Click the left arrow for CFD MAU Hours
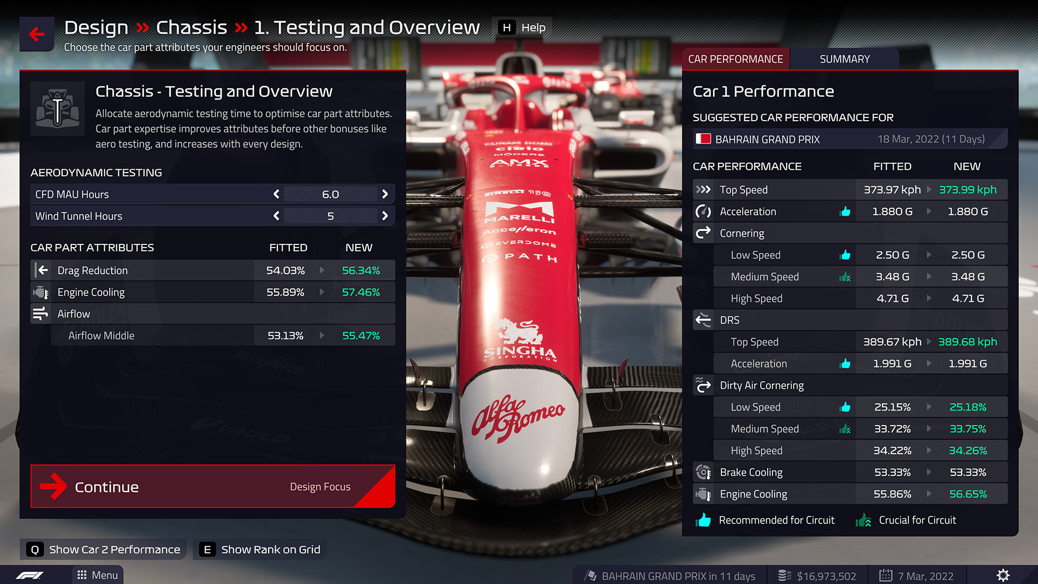 (x=276, y=194)
